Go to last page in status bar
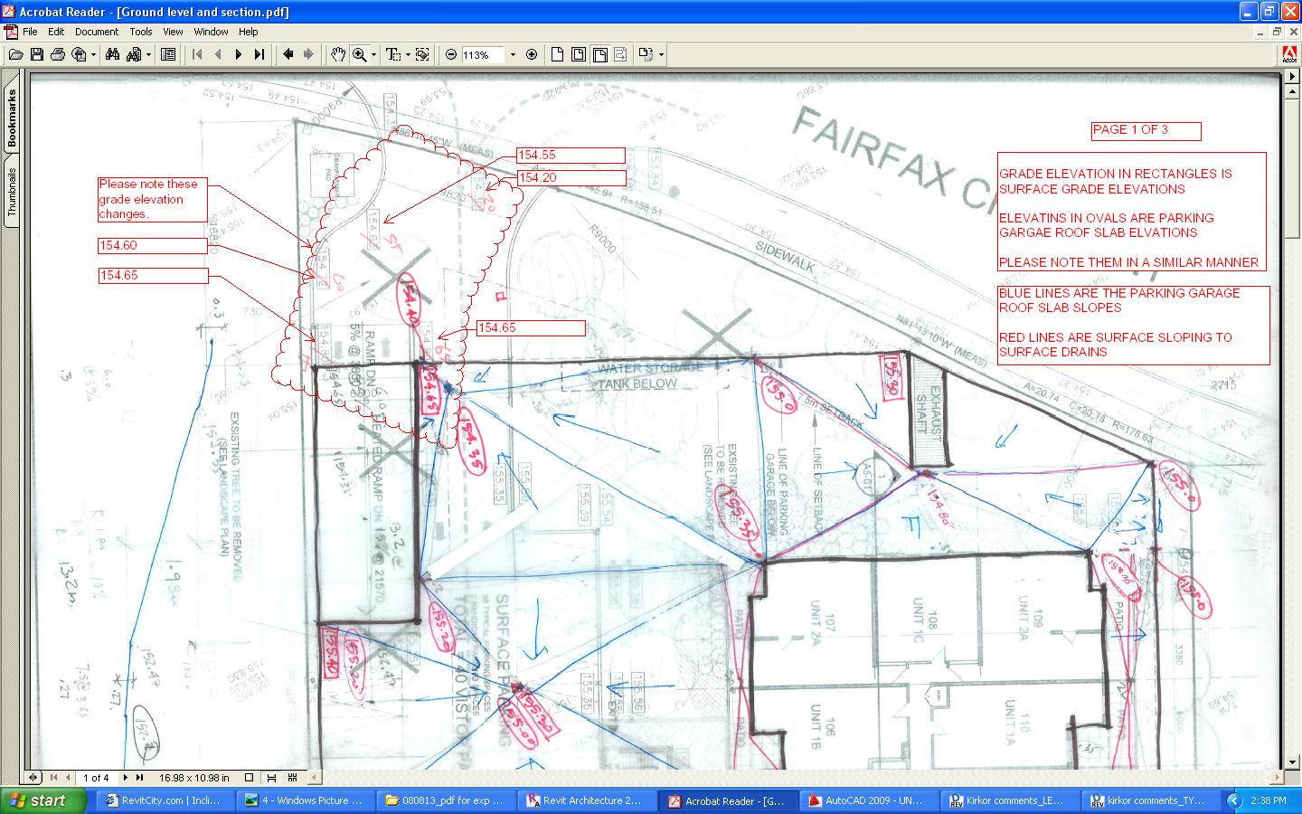Image resolution: width=1302 pixels, height=814 pixels. pyautogui.click(x=140, y=777)
